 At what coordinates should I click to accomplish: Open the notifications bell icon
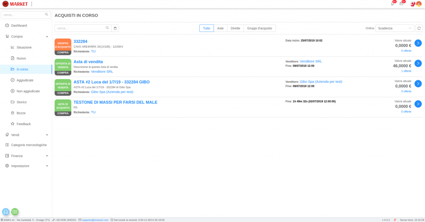(x=392, y=4)
